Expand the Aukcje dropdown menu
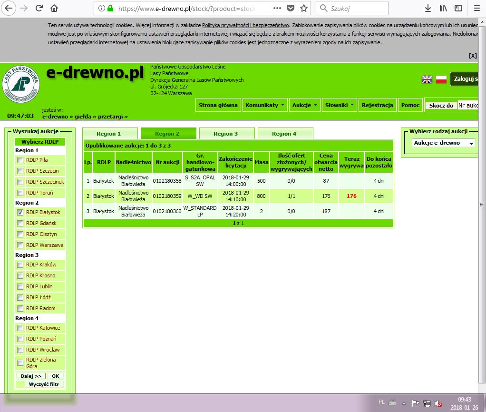 point(305,105)
